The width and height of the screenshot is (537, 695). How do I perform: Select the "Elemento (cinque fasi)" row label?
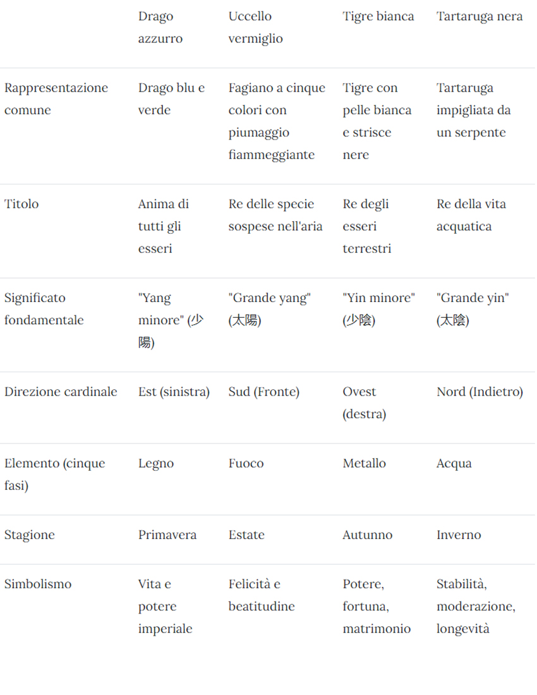click(x=54, y=474)
